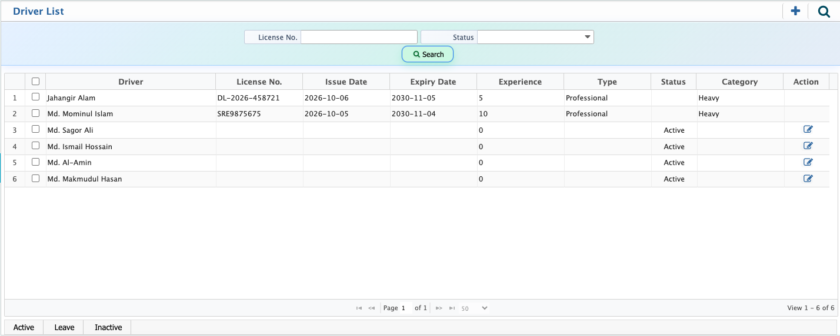
Task: Check the box for Md. Makmudul Hasan
Action: tap(35, 179)
